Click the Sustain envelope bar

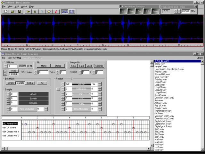(x=33, y=98)
